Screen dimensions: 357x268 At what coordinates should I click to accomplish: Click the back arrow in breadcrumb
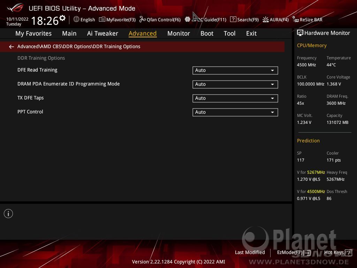(12, 47)
